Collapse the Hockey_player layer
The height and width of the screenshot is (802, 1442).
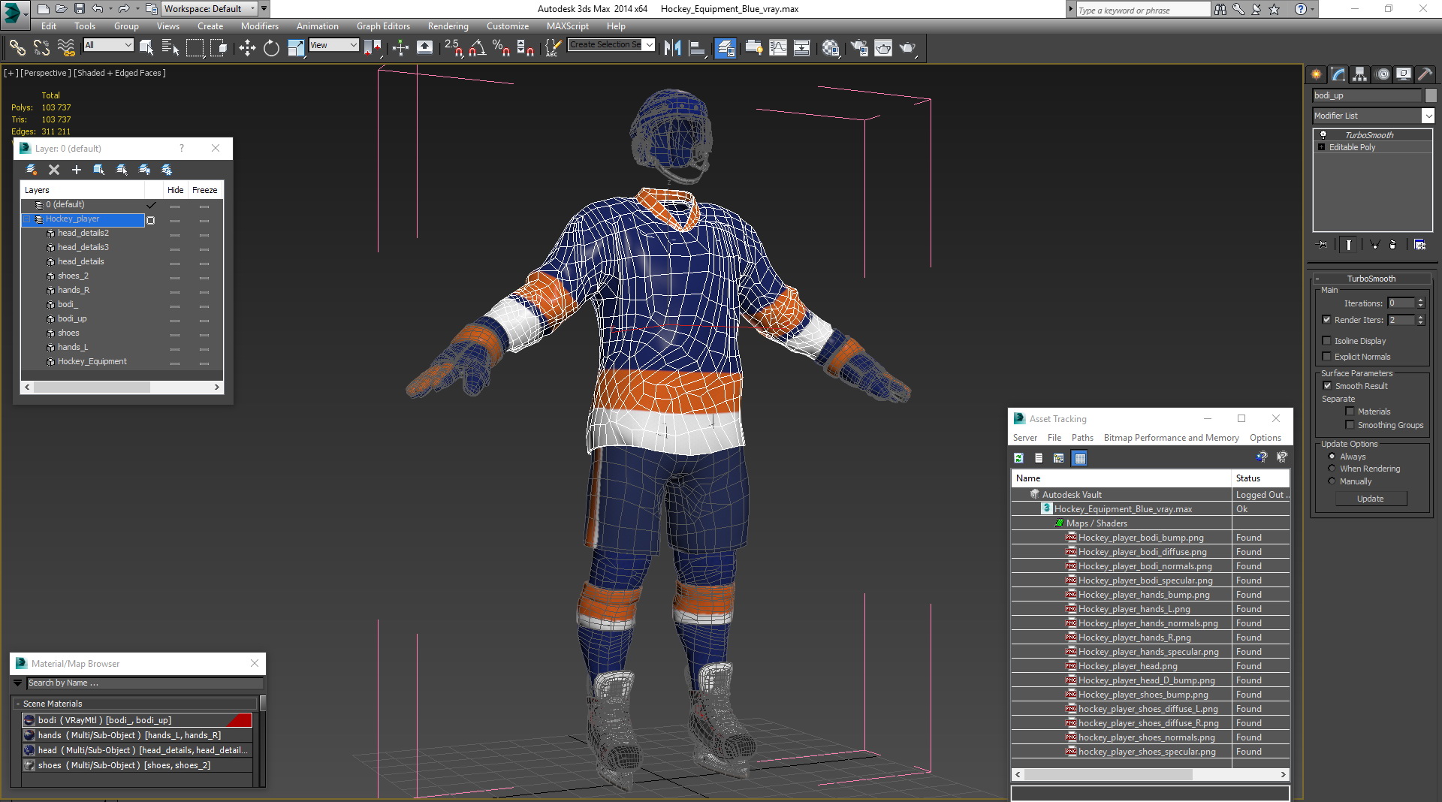28,219
